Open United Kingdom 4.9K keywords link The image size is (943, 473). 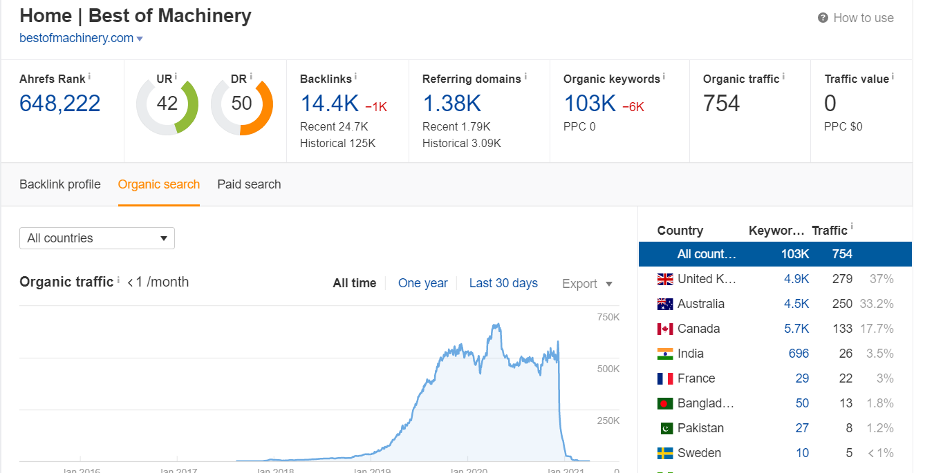click(x=796, y=279)
